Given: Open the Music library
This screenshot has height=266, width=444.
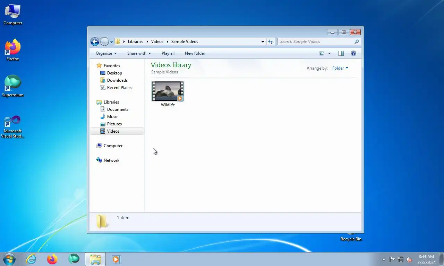Looking at the screenshot, I should [x=113, y=117].
